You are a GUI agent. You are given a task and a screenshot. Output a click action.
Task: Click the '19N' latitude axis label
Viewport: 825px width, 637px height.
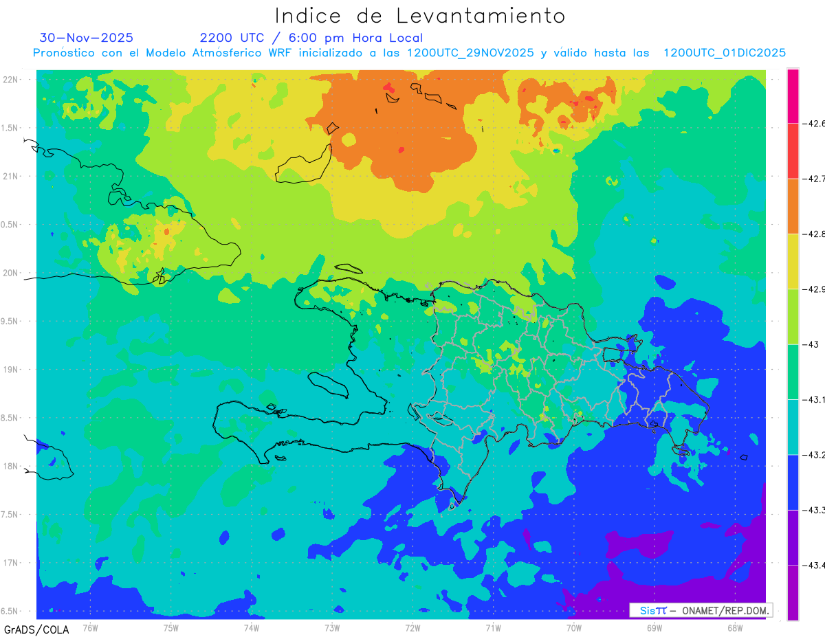pyautogui.click(x=12, y=369)
